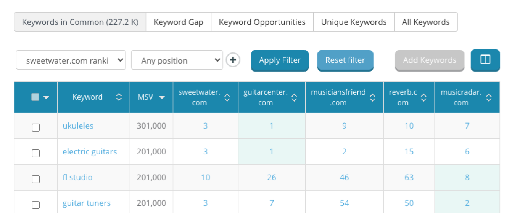Open the guitar tuners keyword link
Image resolution: width=512 pixels, height=213 pixels.
[87, 203]
